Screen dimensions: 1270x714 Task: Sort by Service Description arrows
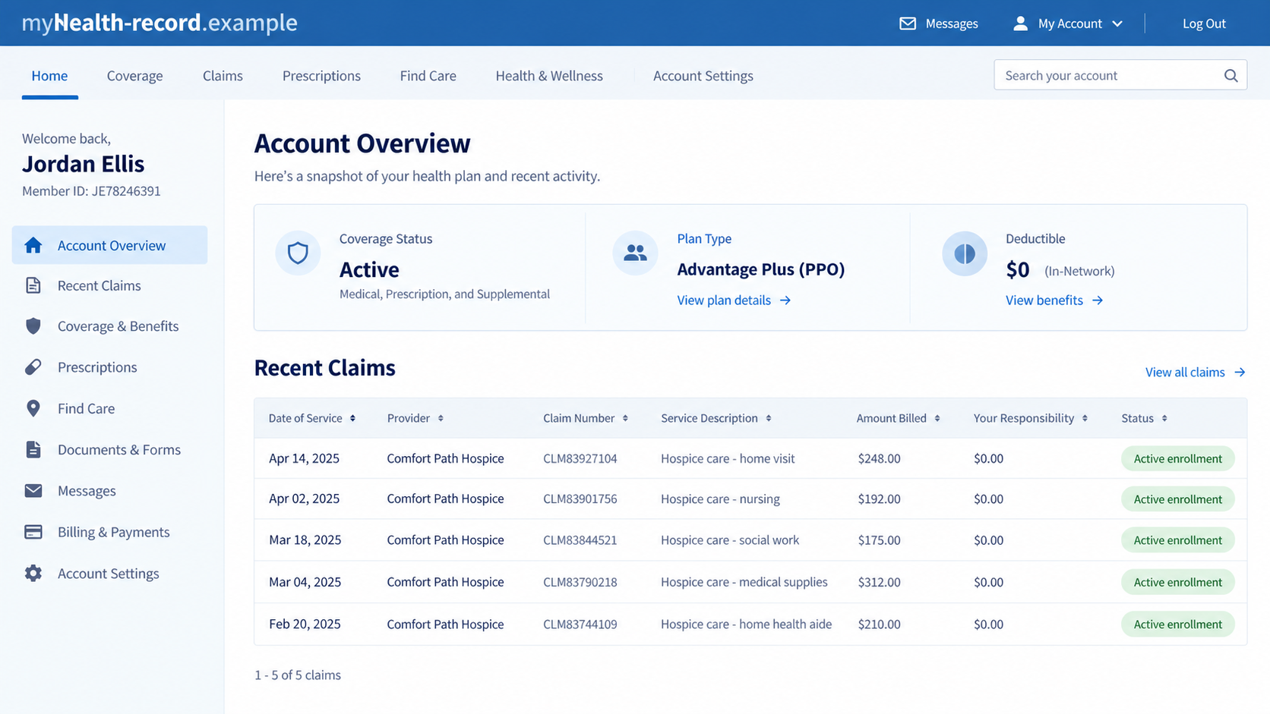coord(769,418)
